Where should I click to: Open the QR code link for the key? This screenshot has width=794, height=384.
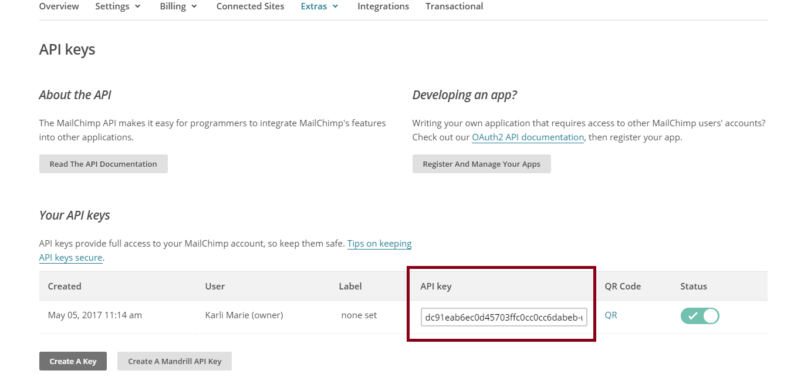(x=611, y=315)
